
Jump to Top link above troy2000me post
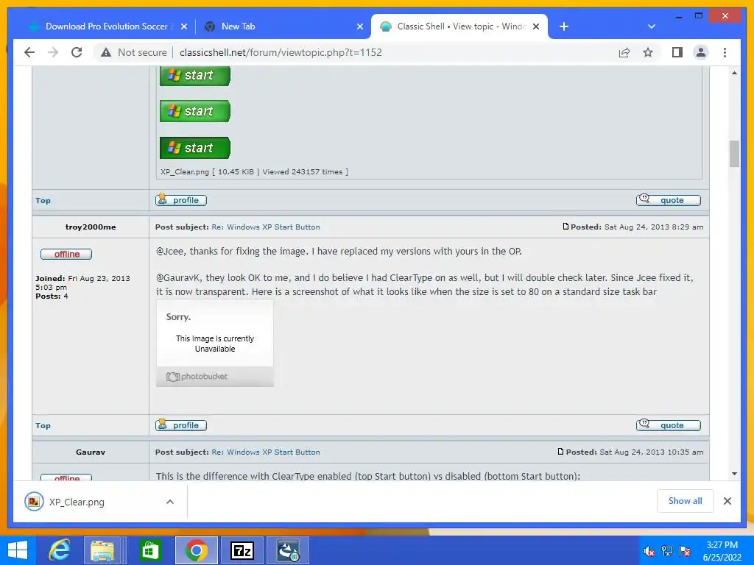point(43,200)
